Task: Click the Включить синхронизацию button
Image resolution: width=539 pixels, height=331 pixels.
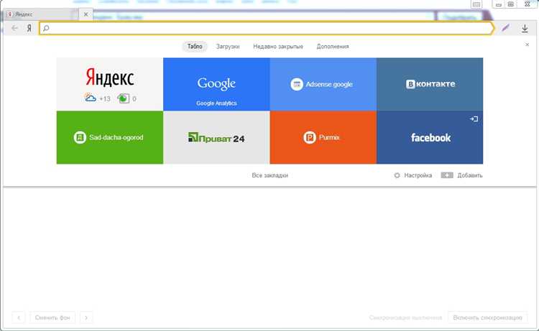Action: [x=487, y=317]
